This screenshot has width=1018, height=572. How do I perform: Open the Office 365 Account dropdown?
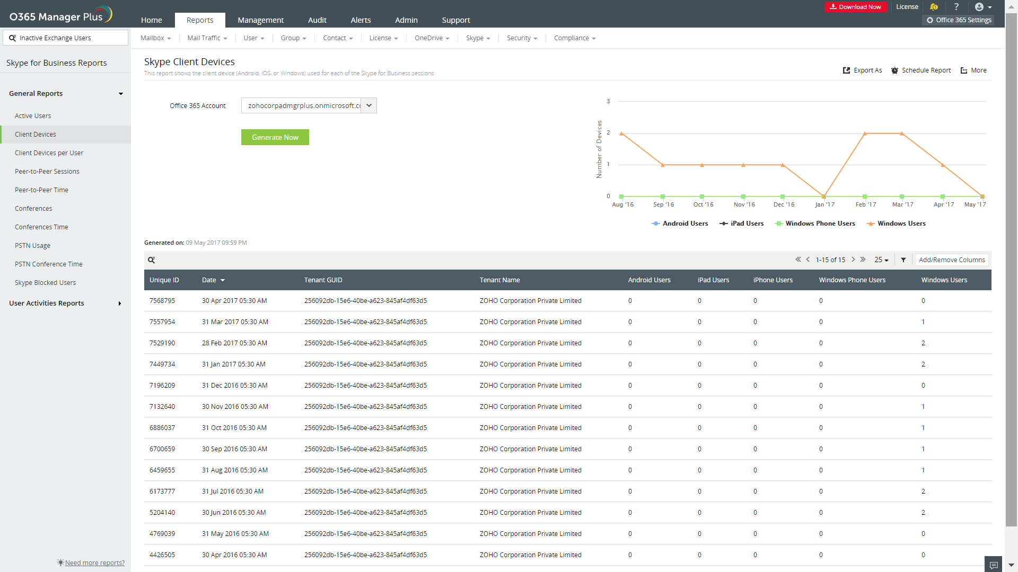tap(369, 105)
